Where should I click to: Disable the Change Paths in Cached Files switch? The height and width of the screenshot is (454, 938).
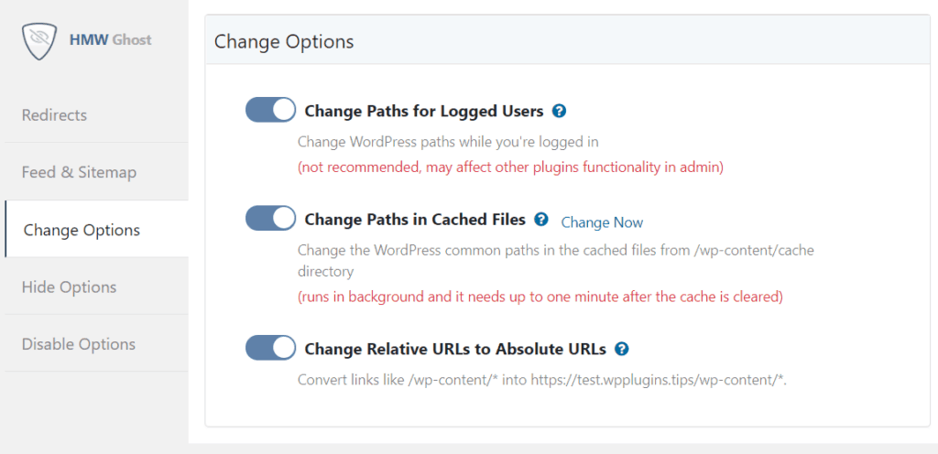(x=270, y=219)
